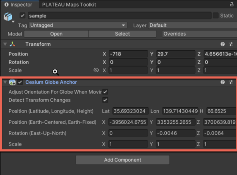Viewport: 237px width, 175px height.
Task: Click the Transform Scale Z field
Action: (x=220, y=70)
